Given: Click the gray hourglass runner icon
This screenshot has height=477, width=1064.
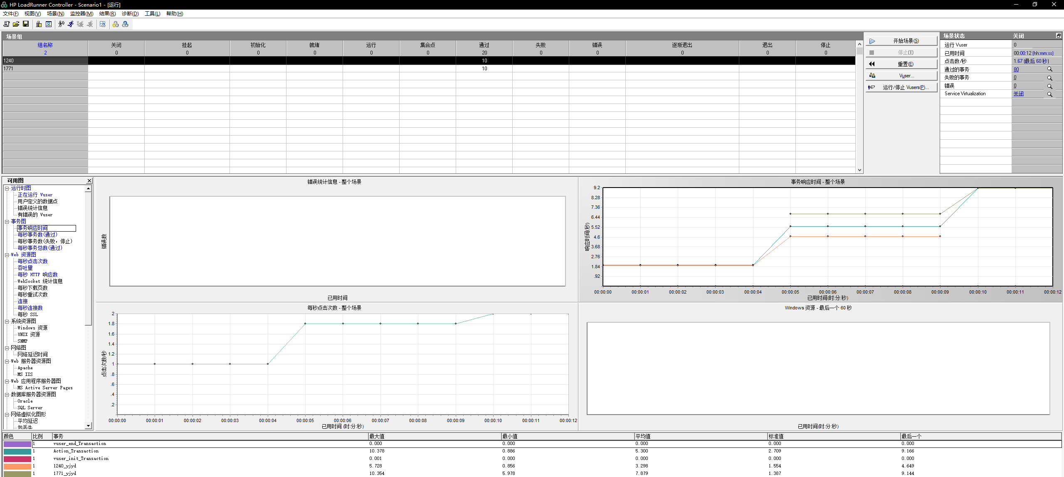Looking at the screenshot, I should [80, 24].
